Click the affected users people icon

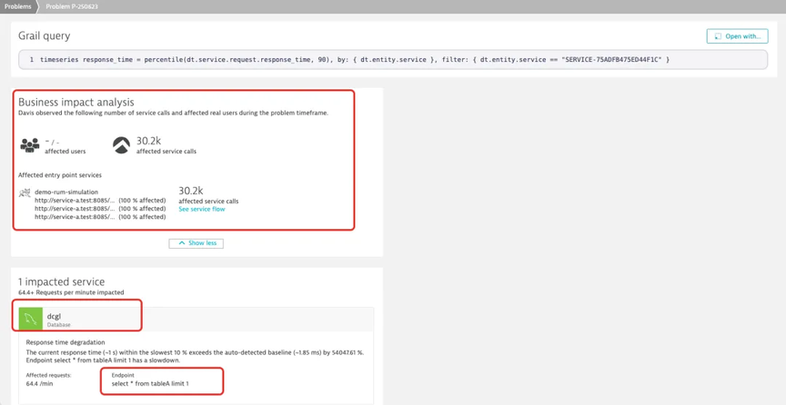pyautogui.click(x=30, y=145)
